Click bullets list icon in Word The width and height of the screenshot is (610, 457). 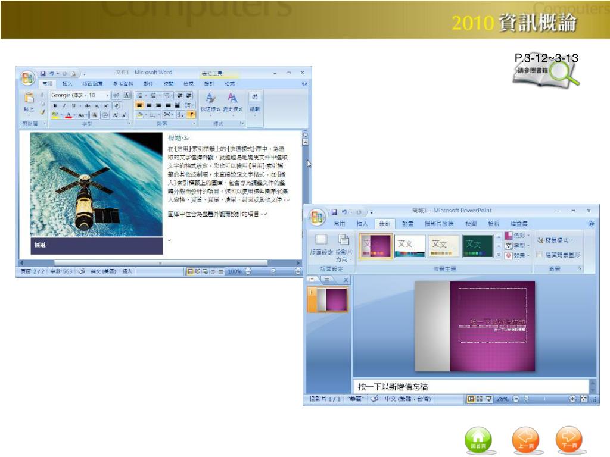click(139, 95)
